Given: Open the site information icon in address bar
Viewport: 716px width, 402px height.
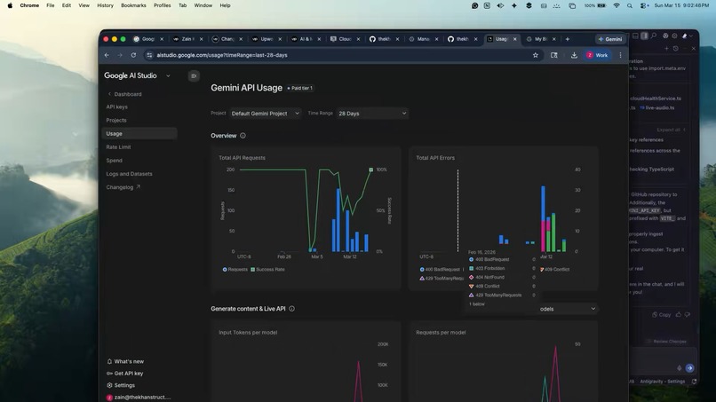Looking at the screenshot, I should (x=149, y=55).
